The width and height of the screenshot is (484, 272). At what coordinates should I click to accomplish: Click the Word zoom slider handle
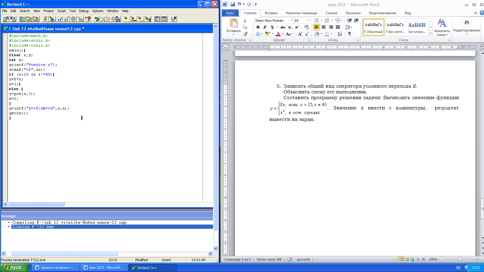[460, 259]
